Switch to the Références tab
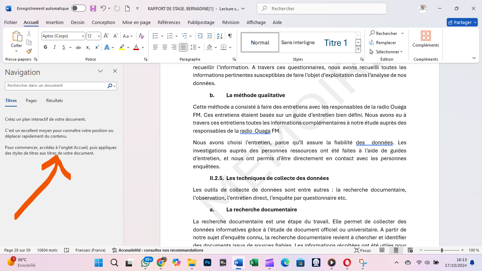Image resolution: width=482 pixels, height=271 pixels. click(169, 22)
